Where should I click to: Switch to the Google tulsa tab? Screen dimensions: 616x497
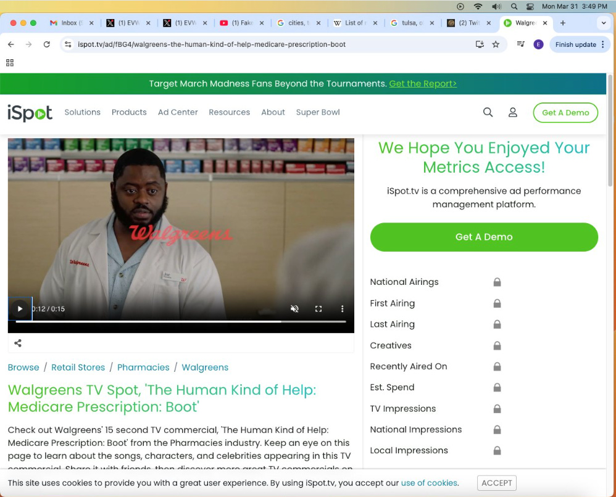click(x=412, y=23)
